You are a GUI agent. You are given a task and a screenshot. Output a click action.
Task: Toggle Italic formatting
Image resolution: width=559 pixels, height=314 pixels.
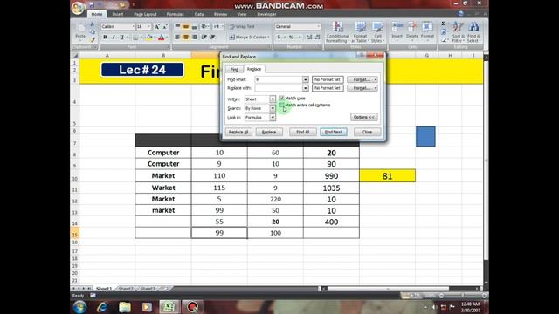pyautogui.click(x=114, y=37)
